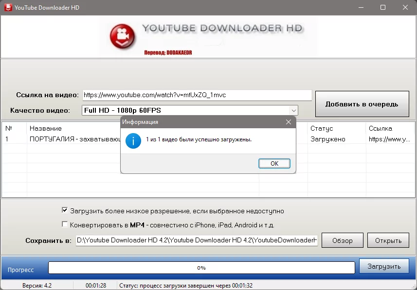The width and height of the screenshot is (417, 290).
Task: Open the Качество видео dropdown
Action: click(x=190, y=110)
